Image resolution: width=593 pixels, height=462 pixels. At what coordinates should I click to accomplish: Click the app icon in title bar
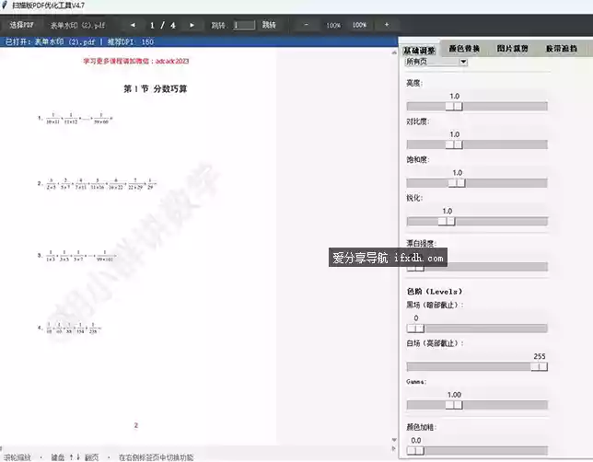(5, 6)
